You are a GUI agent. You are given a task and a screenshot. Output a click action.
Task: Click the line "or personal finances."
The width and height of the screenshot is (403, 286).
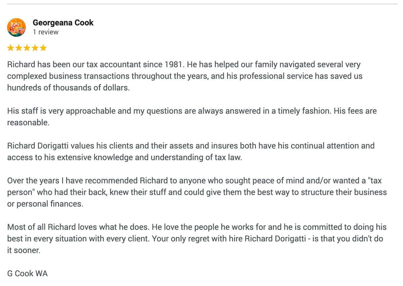[45, 204]
